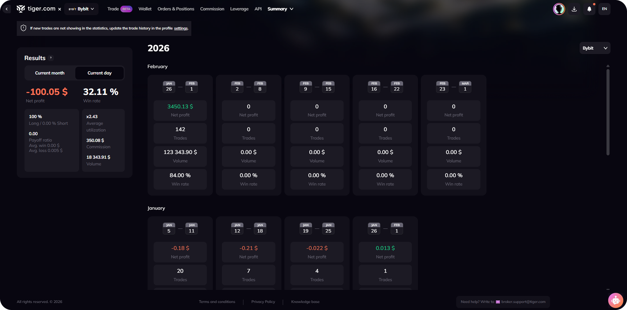Open the notifications bell
This screenshot has height=310, width=627.
[x=589, y=9]
